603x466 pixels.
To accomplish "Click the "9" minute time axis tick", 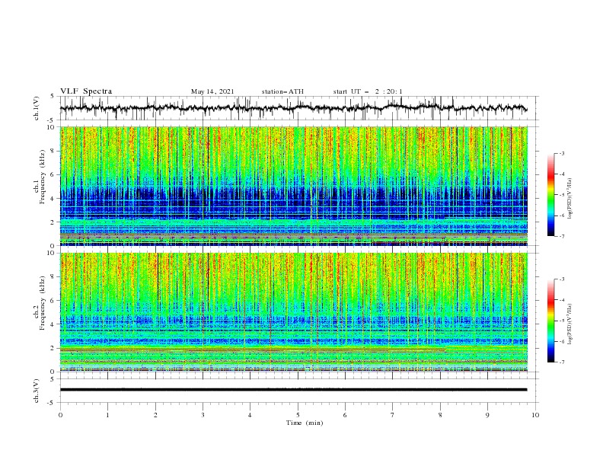I will (x=487, y=415).
